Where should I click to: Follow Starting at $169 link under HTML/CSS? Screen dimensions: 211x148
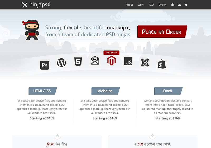click(x=42, y=118)
